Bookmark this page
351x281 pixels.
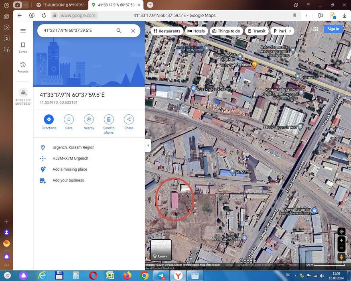click(294, 16)
